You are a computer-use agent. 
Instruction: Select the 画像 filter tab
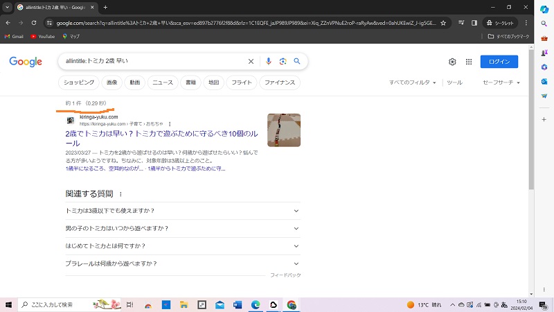pyautogui.click(x=111, y=83)
